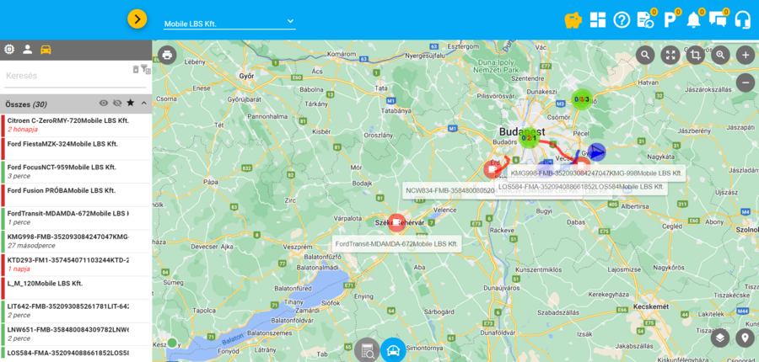Screen dimensions: 759x362
Task: Click the fullscreen map icon
Action: click(x=670, y=55)
